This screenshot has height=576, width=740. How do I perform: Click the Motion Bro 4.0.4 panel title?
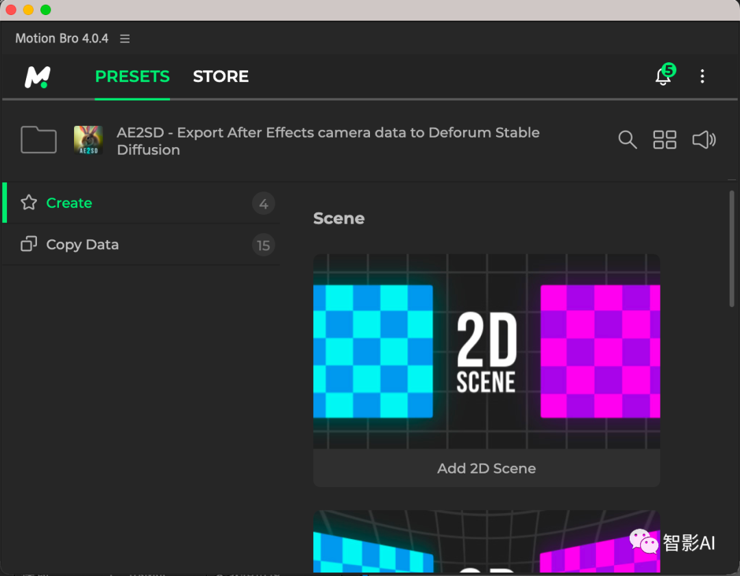(x=62, y=39)
